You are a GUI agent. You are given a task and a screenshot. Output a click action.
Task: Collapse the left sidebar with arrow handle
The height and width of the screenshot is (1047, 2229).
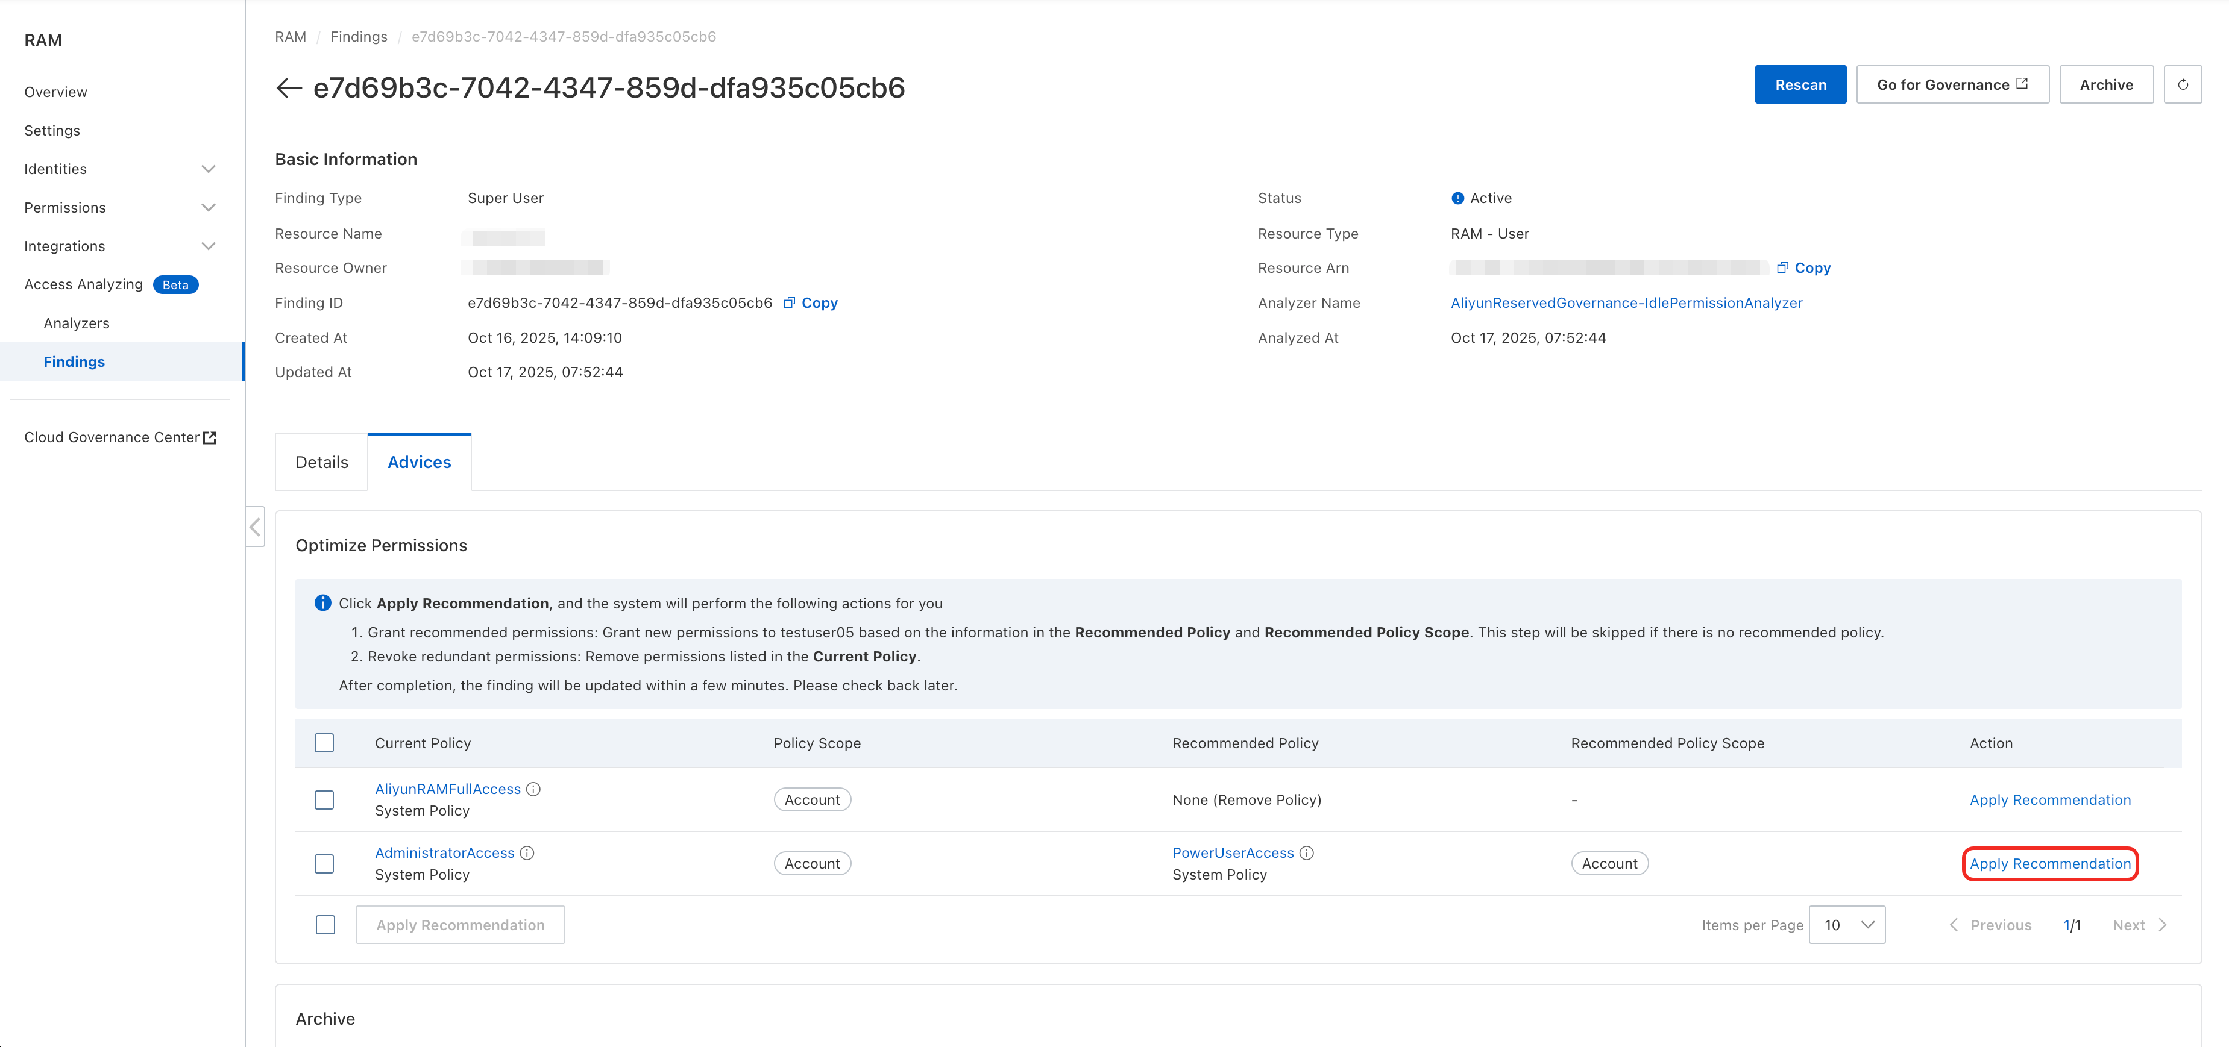(255, 527)
